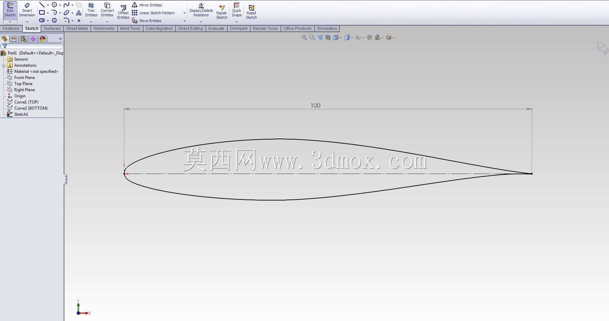Select Curve1 (TOP) in feature tree

click(x=26, y=102)
